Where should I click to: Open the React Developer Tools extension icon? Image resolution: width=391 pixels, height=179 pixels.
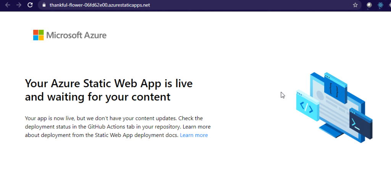click(x=380, y=5)
